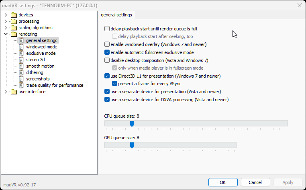The image size is (306, 190).
Task: Expand the devices tree node
Action: click(x=6, y=15)
